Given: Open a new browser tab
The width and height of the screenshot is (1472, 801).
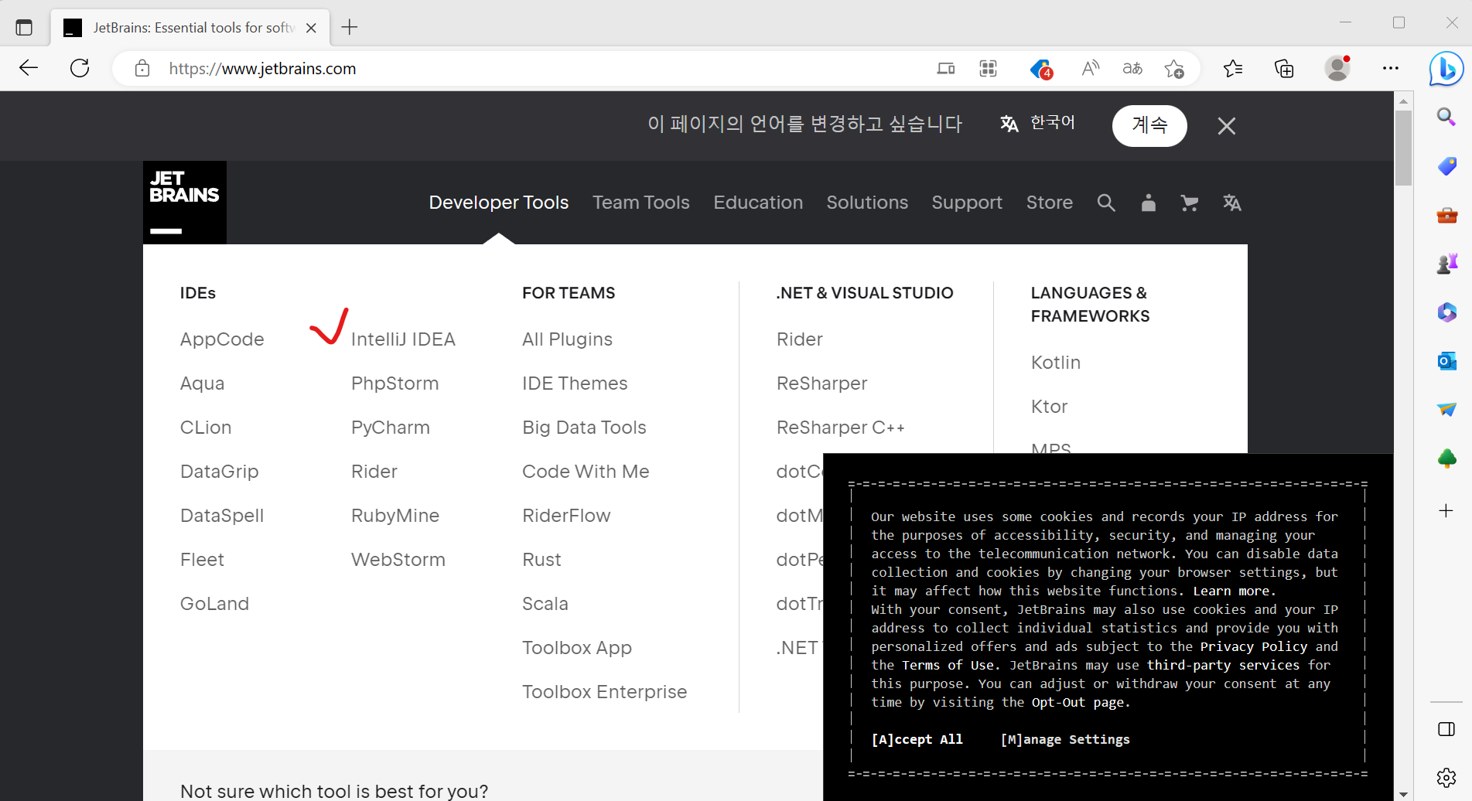Looking at the screenshot, I should click(x=350, y=28).
